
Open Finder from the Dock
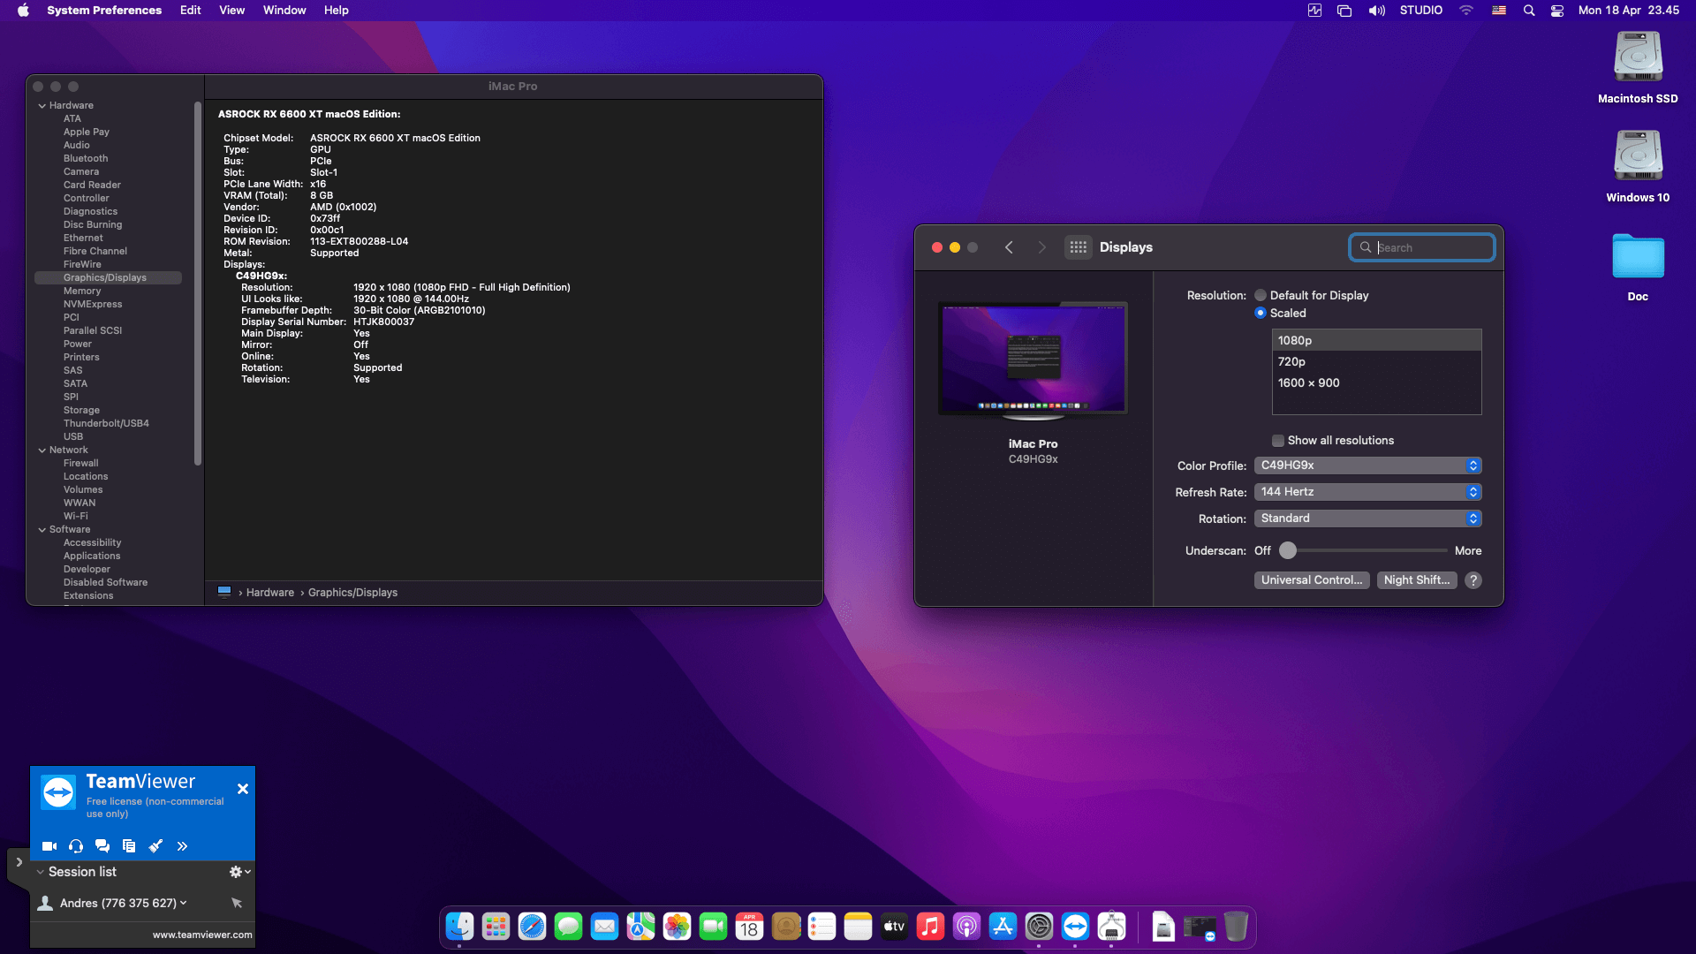tap(459, 926)
